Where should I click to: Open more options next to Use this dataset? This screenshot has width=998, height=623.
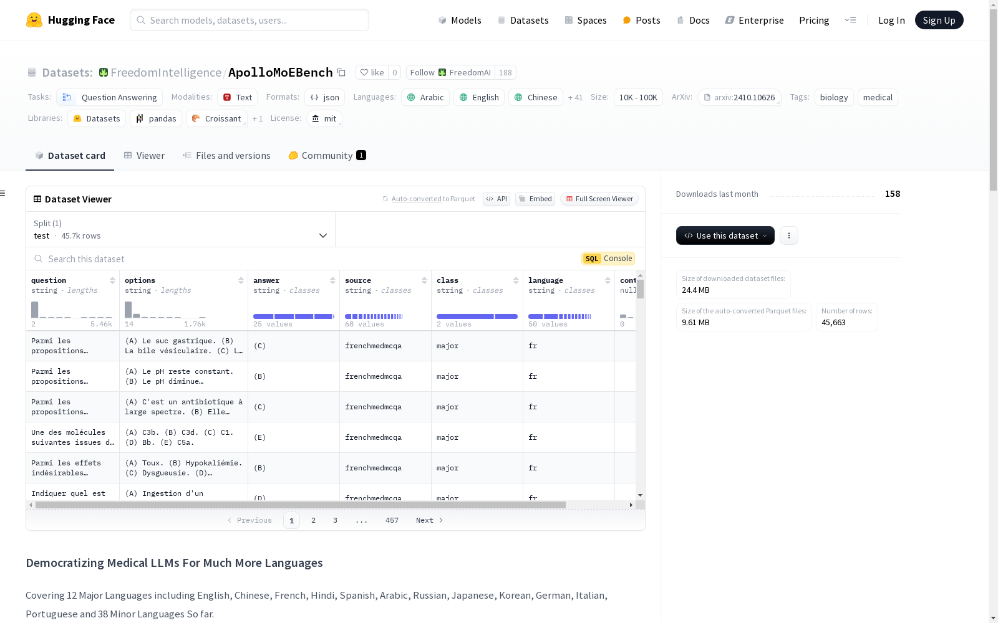coord(789,235)
